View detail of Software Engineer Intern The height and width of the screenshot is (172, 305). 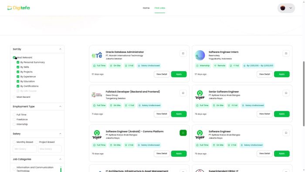(x=264, y=74)
